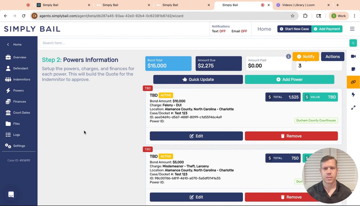Click the Value TBD badge on DUI power
360x206 pixels.
pyautogui.click(x=320, y=97)
